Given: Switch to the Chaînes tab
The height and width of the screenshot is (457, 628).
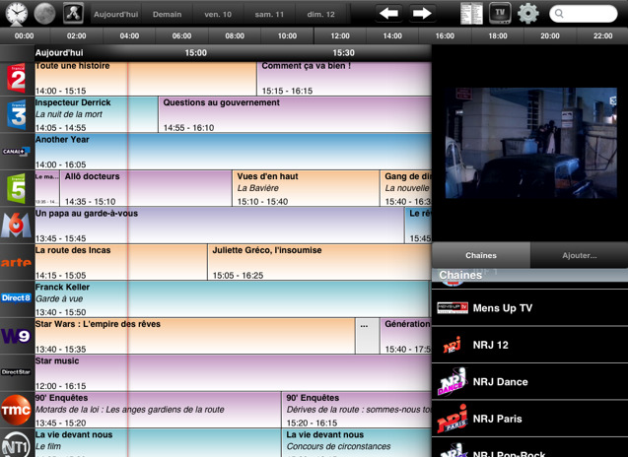Looking at the screenshot, I should [481, 255].
